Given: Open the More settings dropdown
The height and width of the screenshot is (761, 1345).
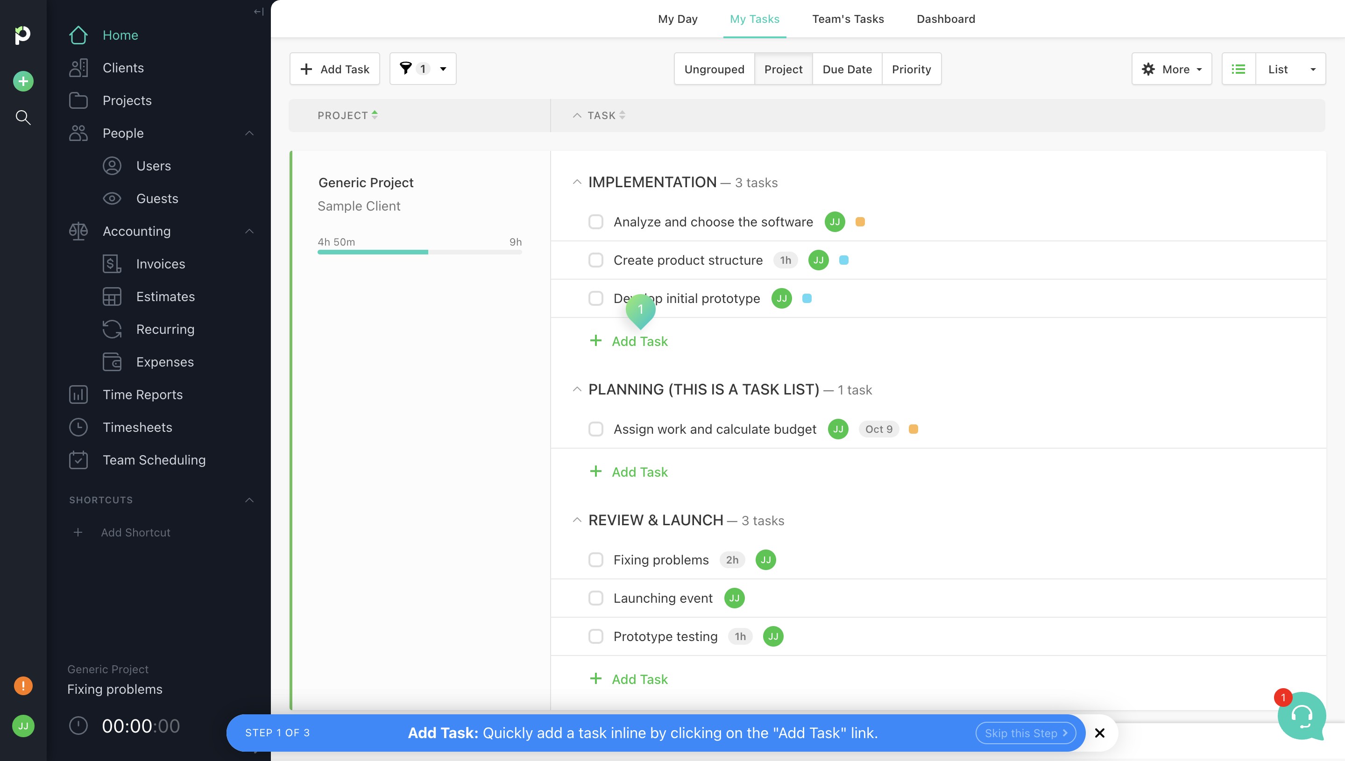Looking at the screenshot, I should [x=1171, y=69].
